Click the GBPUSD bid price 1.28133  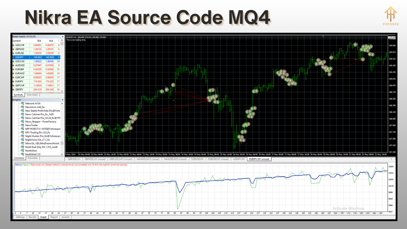37,49
